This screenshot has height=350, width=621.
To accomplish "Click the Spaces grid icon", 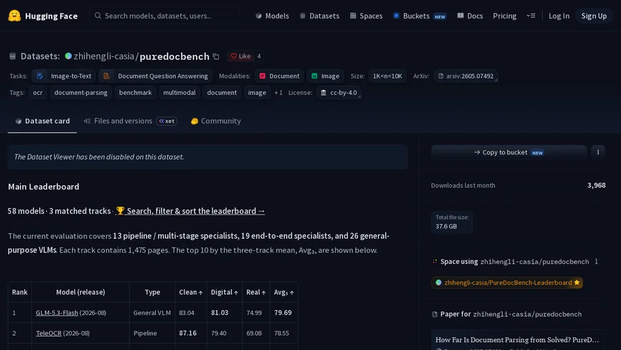I will click(x=353, y=16).
